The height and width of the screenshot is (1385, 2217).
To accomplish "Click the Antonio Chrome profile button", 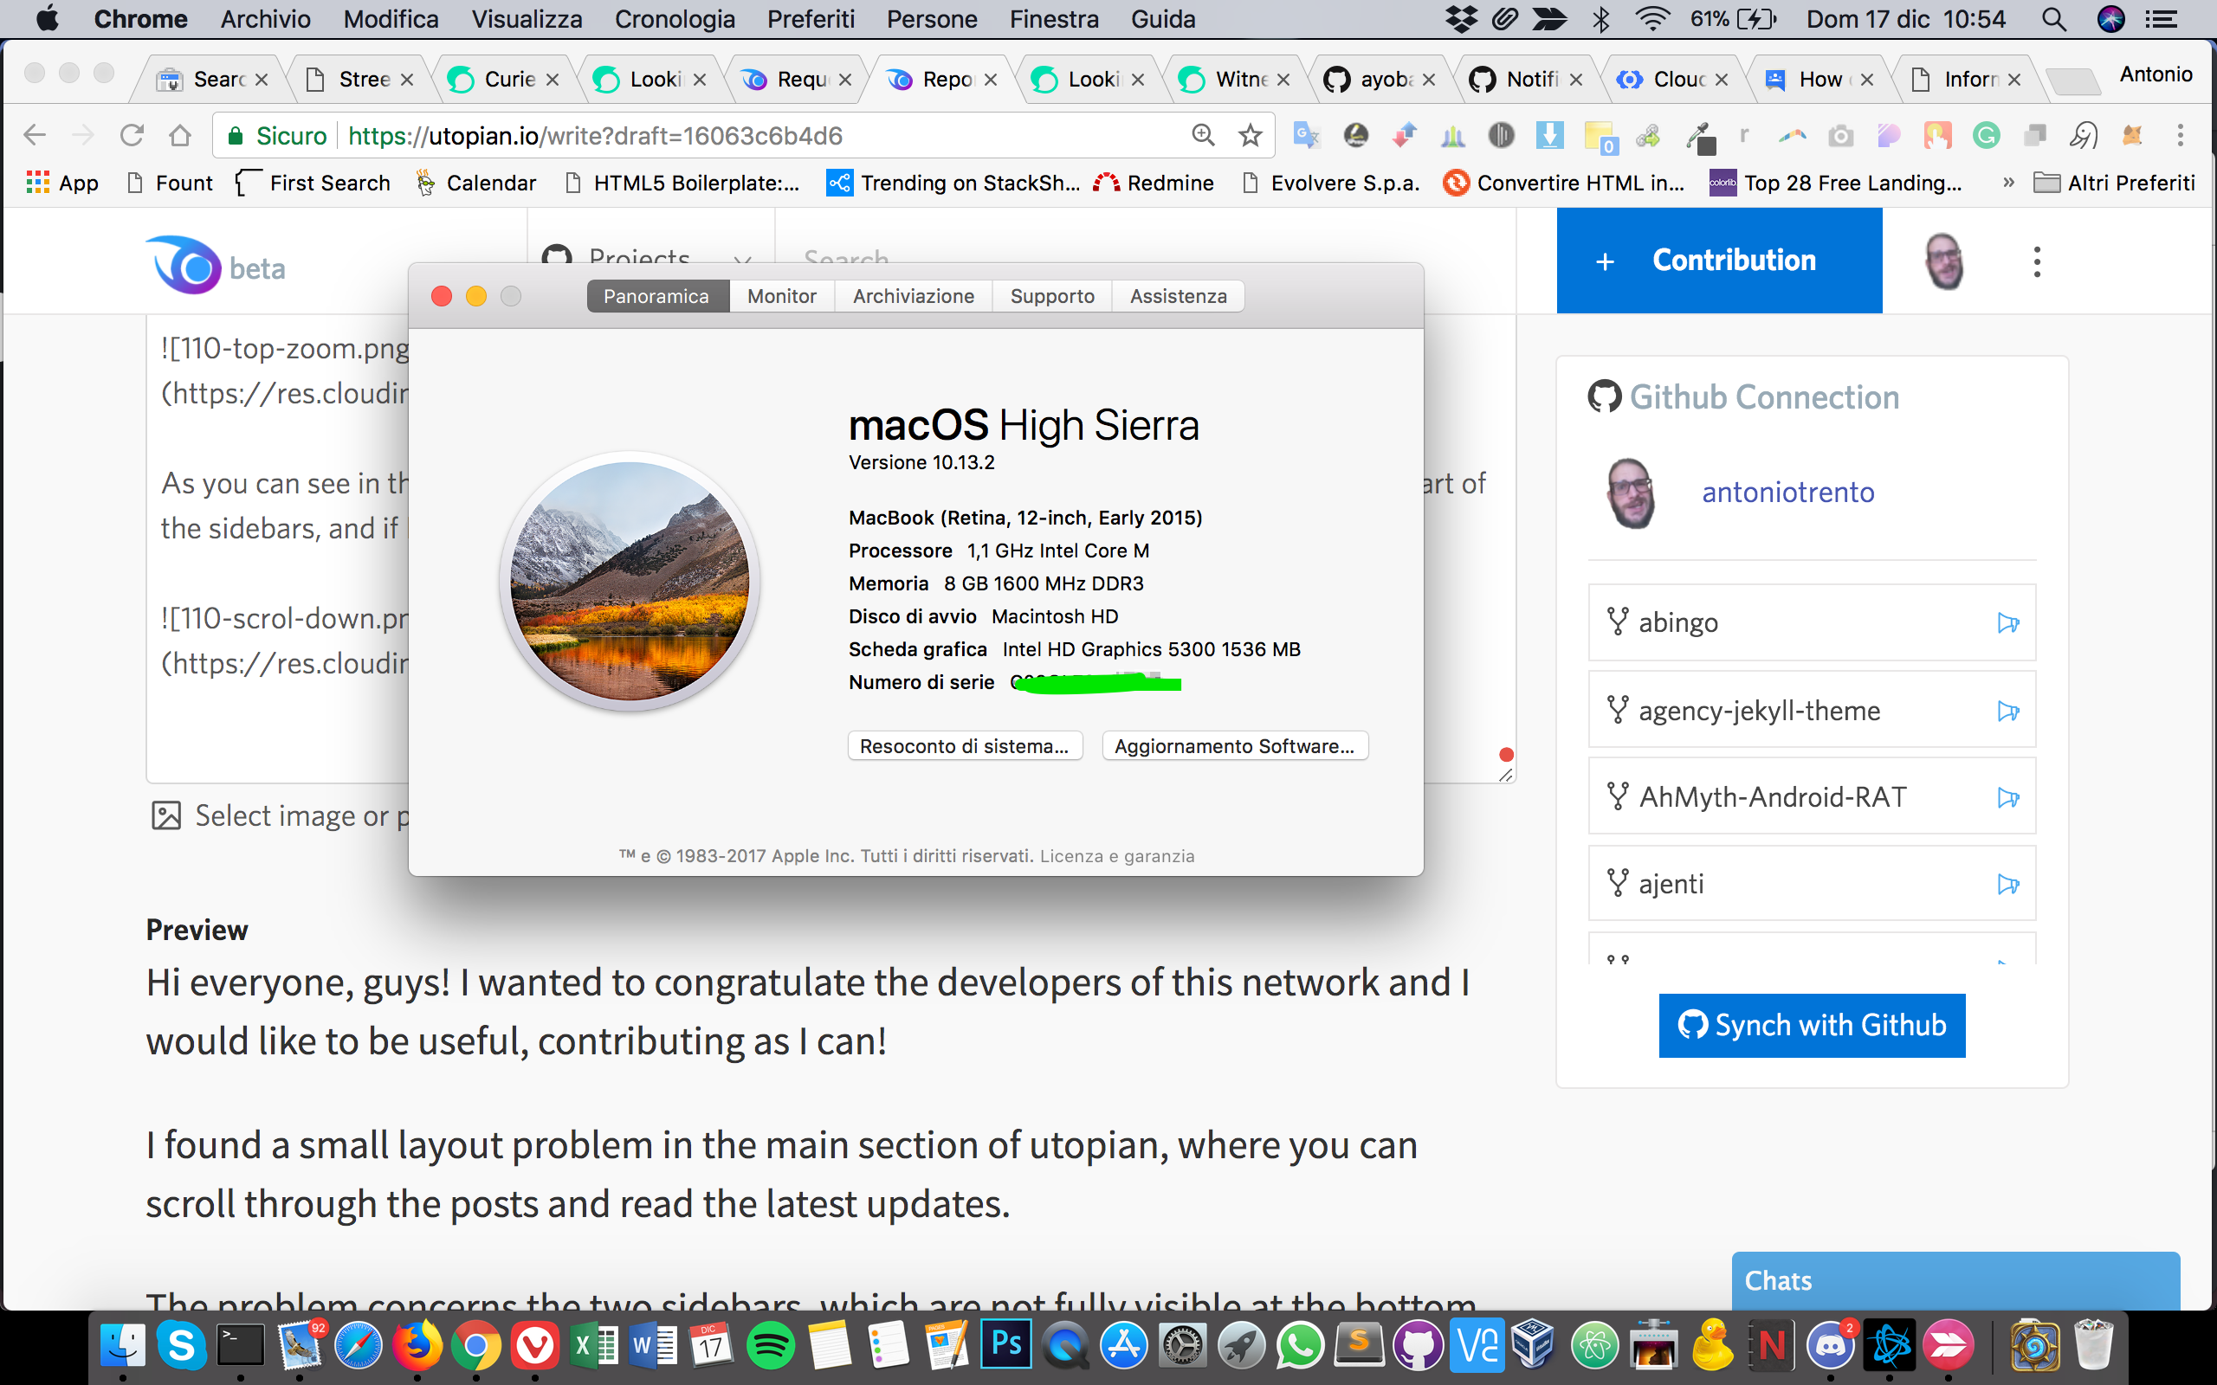I will pos(2156,74).
